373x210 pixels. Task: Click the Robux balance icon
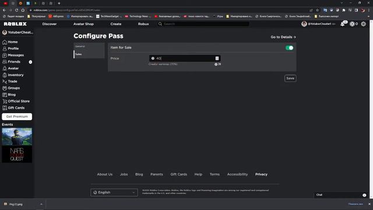coord(352,24)
